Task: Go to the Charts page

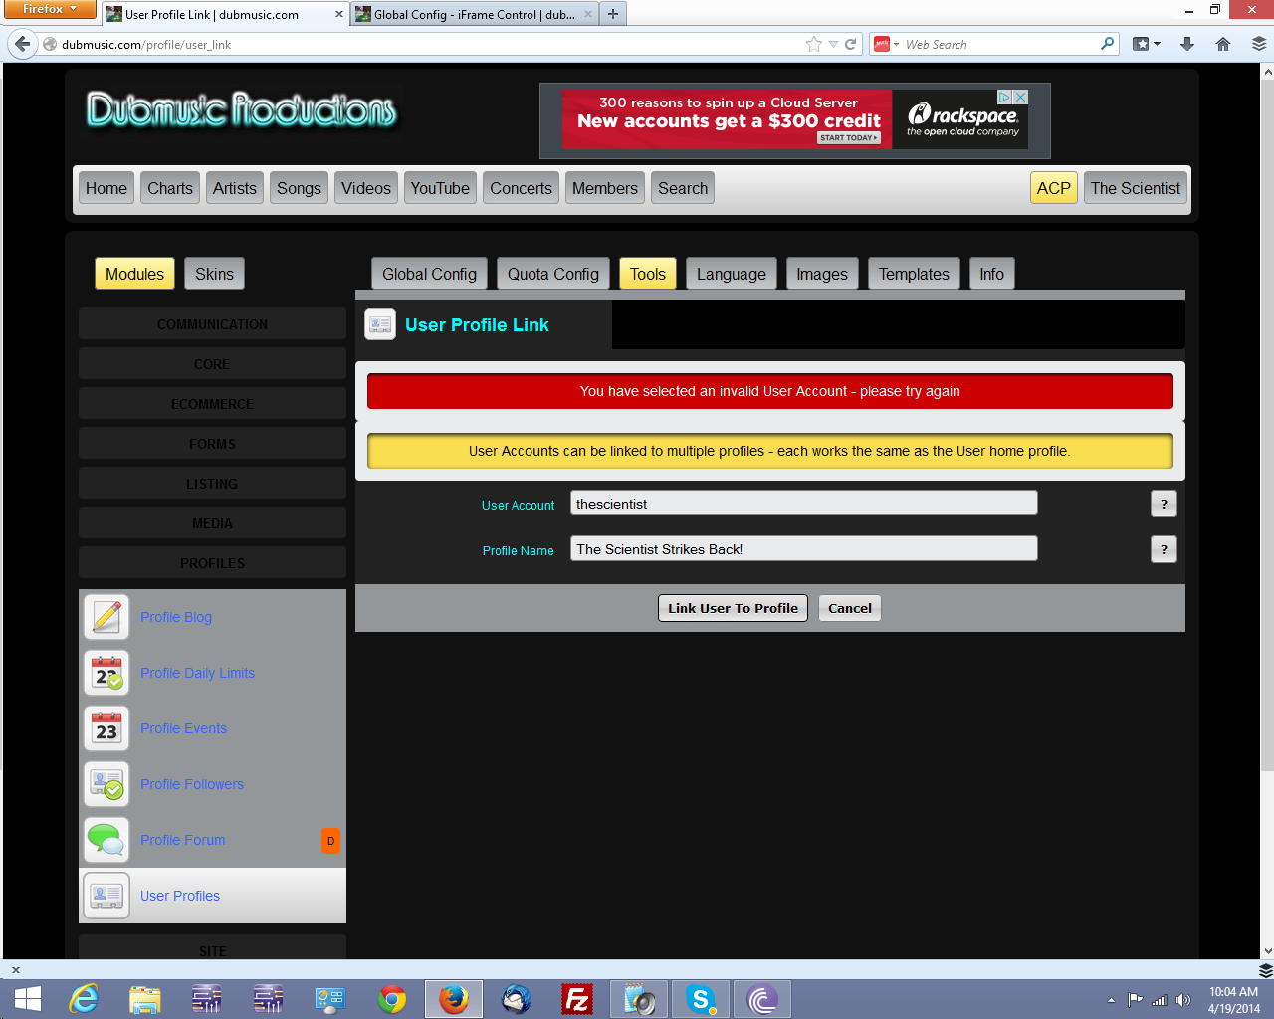Action: tap(170, 188)
